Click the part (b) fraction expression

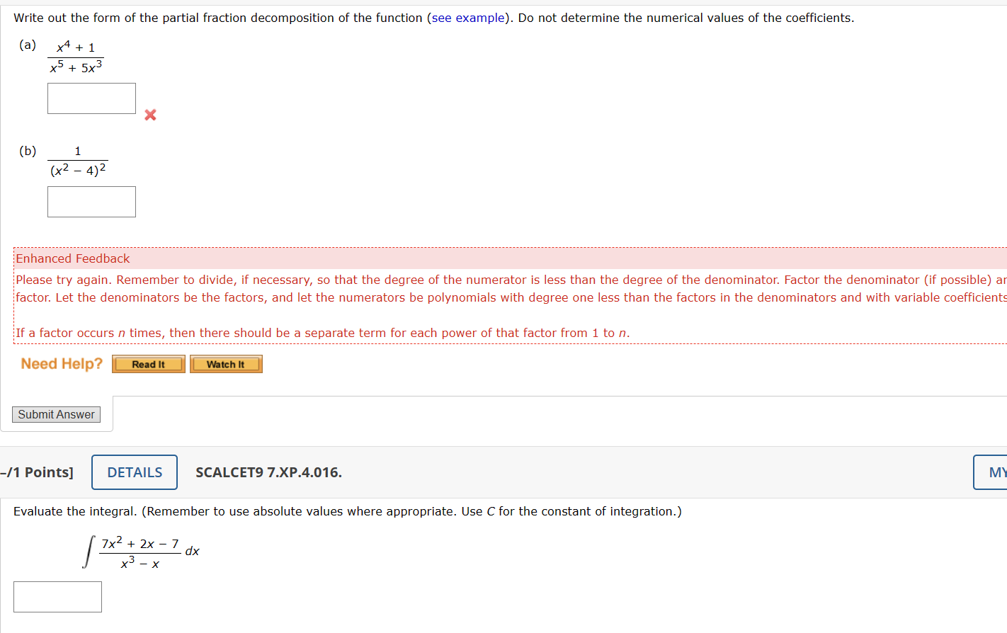(78, 161)
